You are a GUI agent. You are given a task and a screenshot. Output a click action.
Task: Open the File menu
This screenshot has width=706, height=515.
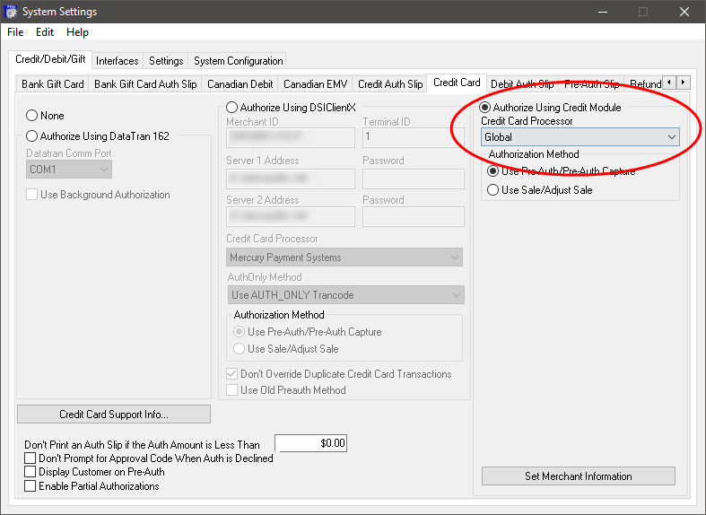(x=15, y=32)
